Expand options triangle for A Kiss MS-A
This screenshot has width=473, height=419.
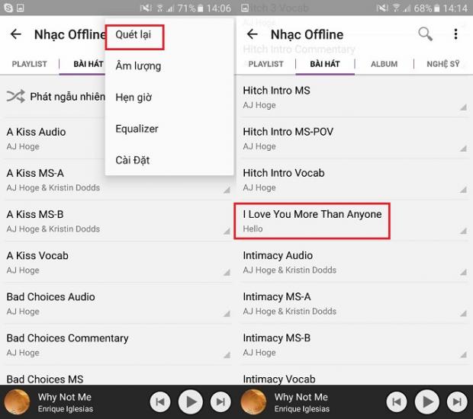227,189
